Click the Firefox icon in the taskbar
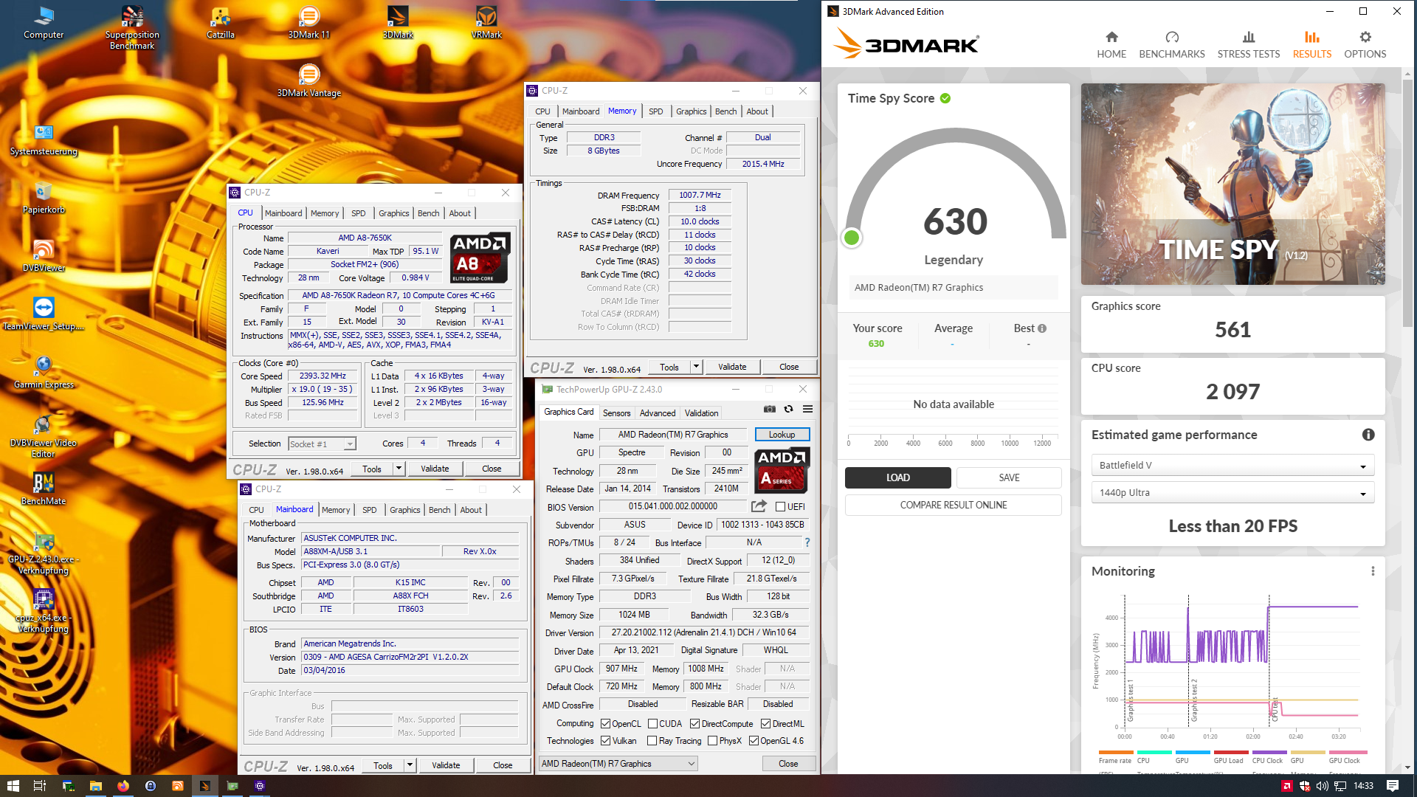The image size is (1417, 797). pyautogui.click(x=123, y=786)
